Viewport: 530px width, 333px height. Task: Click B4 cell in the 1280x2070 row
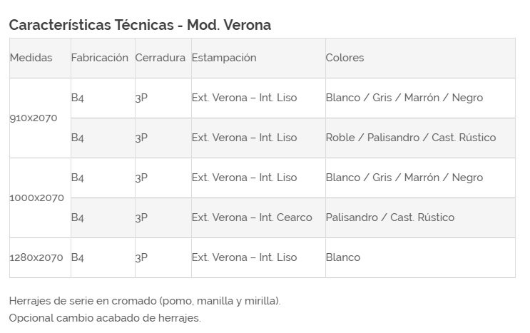78,258
